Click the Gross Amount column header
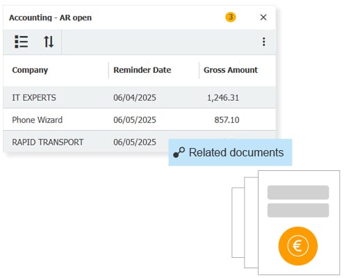344x278 pixels. 231,70
